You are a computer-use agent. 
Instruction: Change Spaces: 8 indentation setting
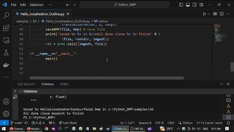pyautogui.click(x=145, y=123)
